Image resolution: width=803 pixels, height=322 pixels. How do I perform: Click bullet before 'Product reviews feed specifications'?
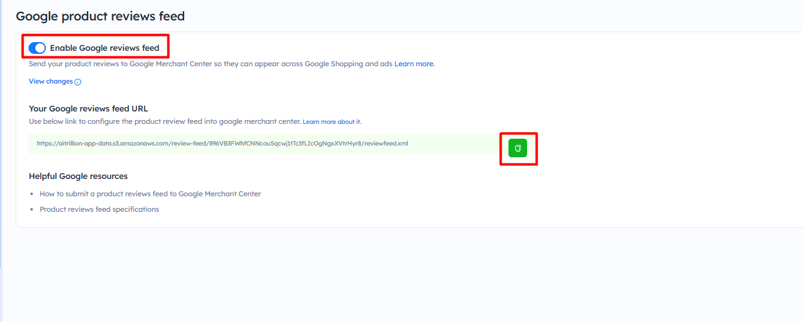pyautogui.click(x=32, y=210)
